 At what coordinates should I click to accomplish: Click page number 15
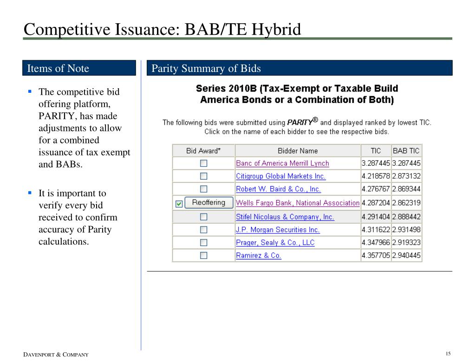449,354
